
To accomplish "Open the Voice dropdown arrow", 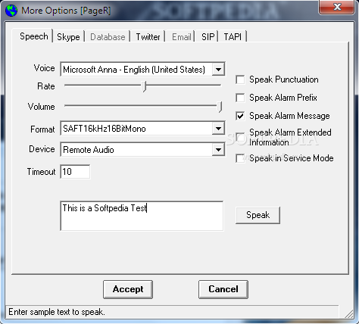I will pos(218,69).
